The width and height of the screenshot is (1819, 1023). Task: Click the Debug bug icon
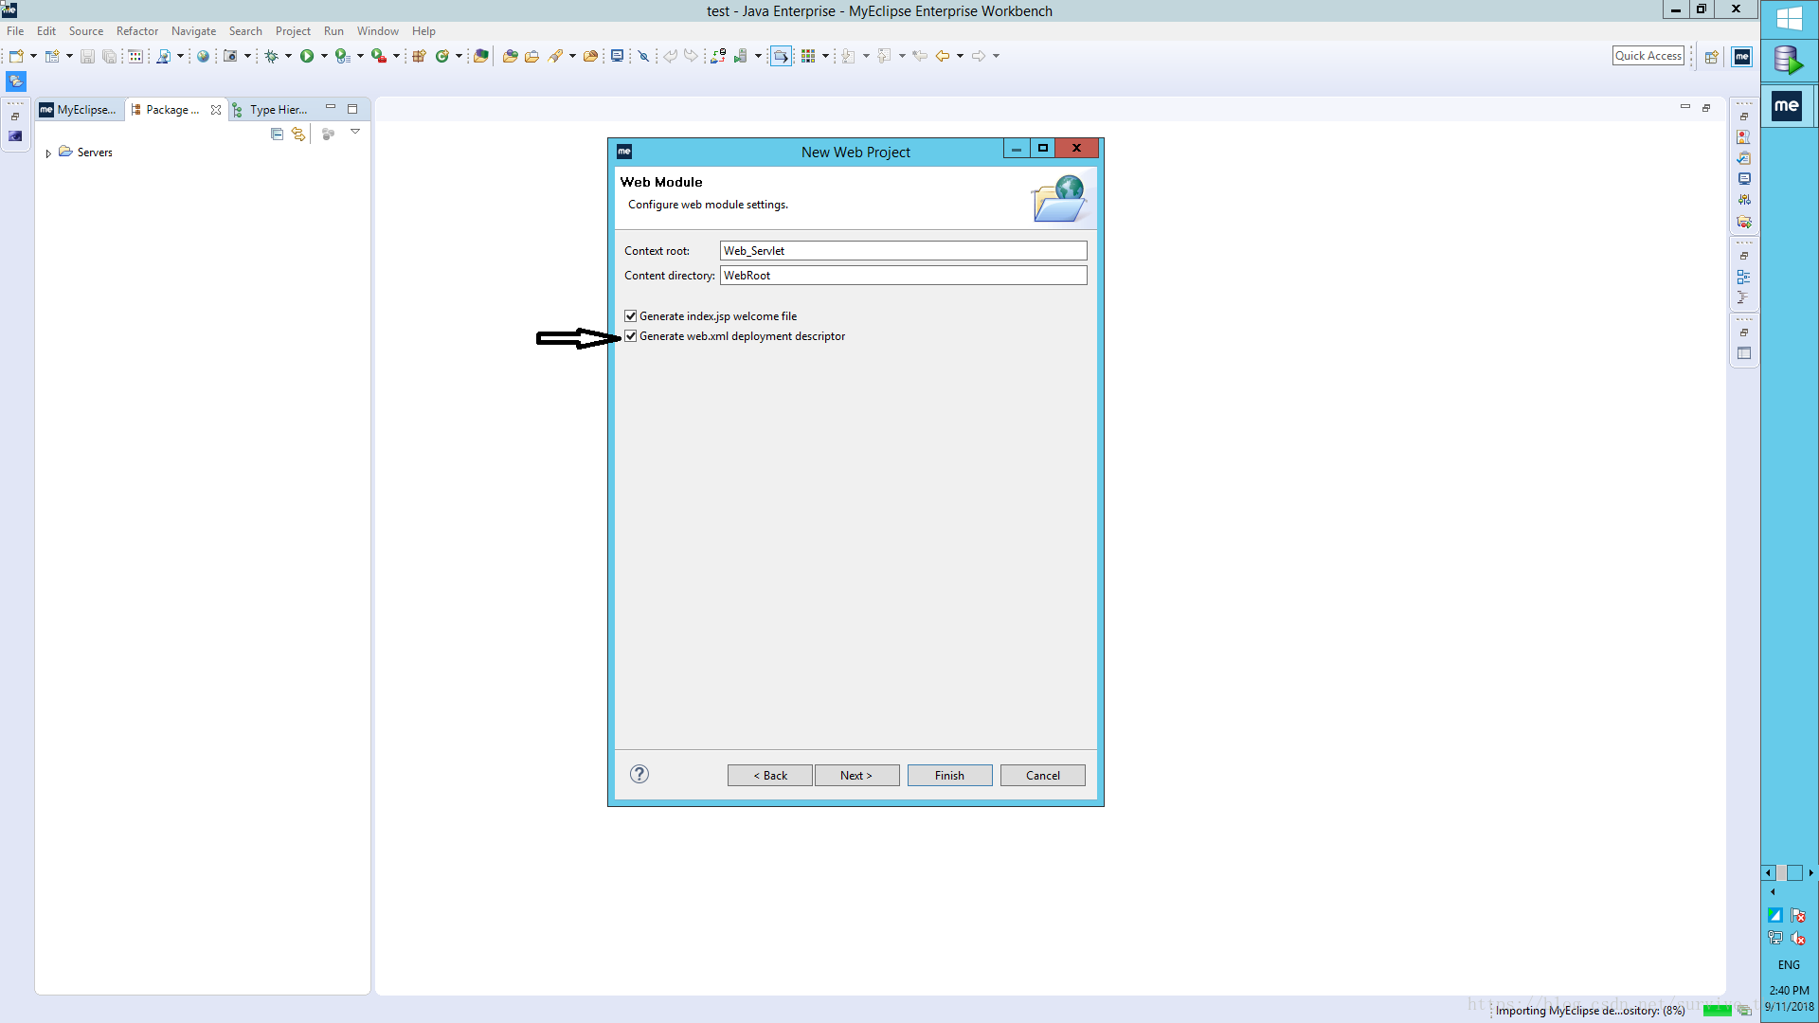(272, 56)
